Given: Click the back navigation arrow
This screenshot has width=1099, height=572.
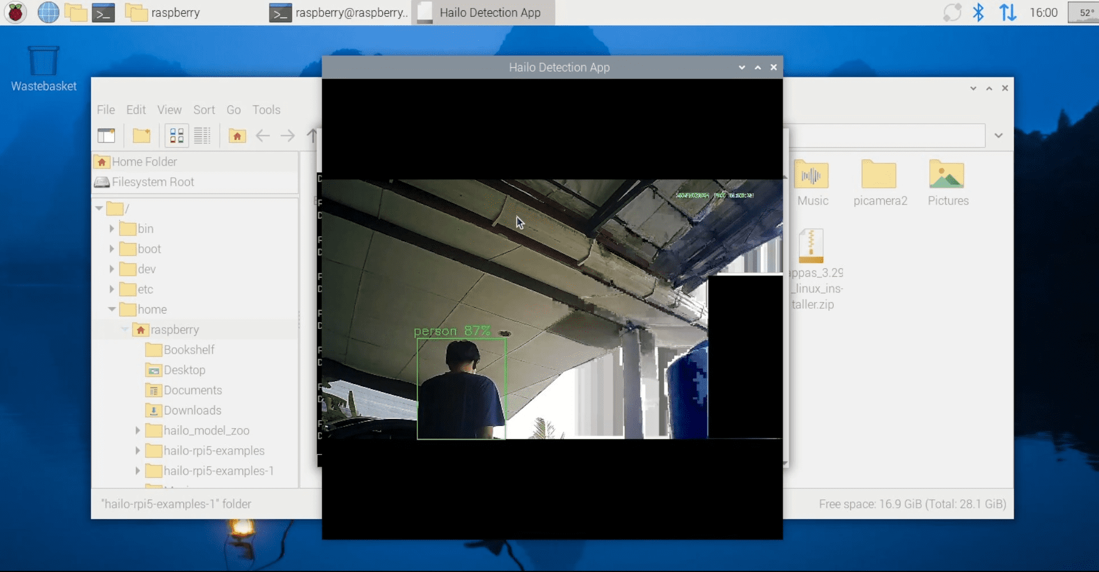Looking at the screenshot, I should 263,135.
